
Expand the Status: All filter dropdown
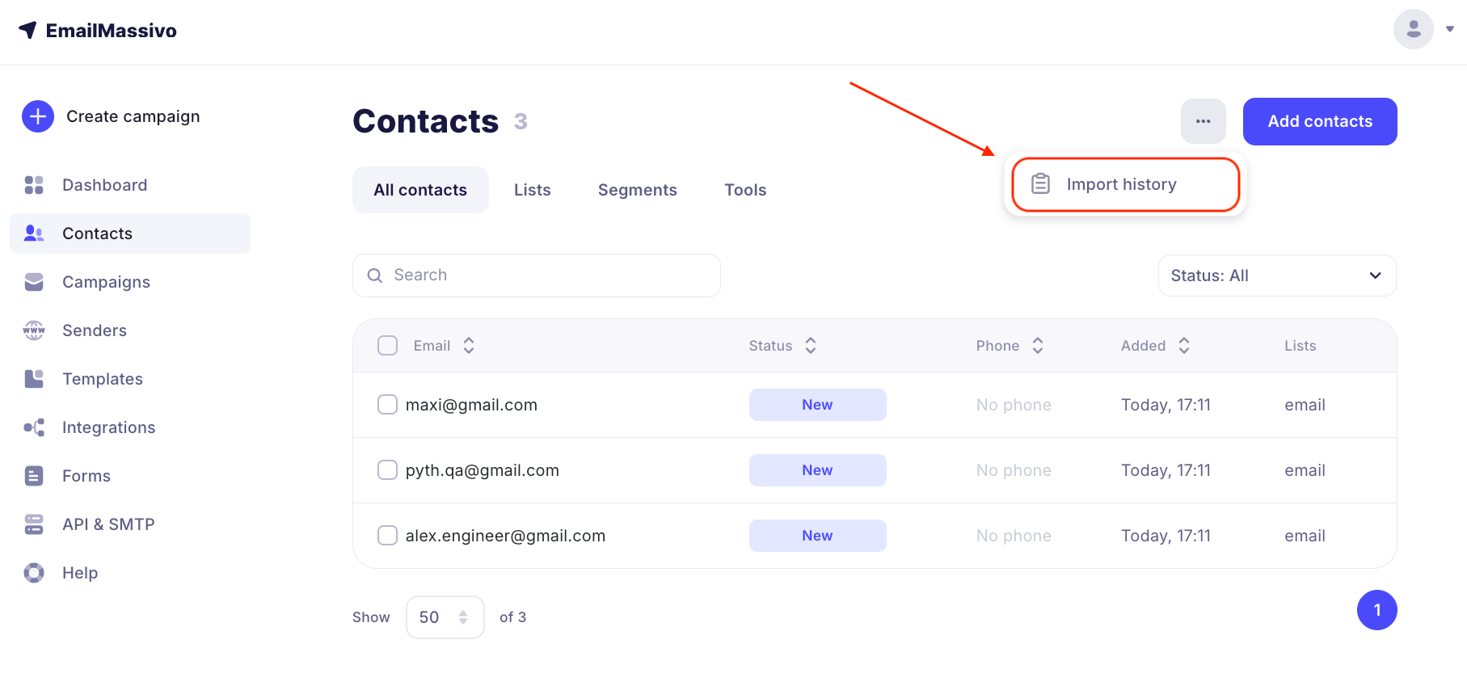pos(1276,276)
